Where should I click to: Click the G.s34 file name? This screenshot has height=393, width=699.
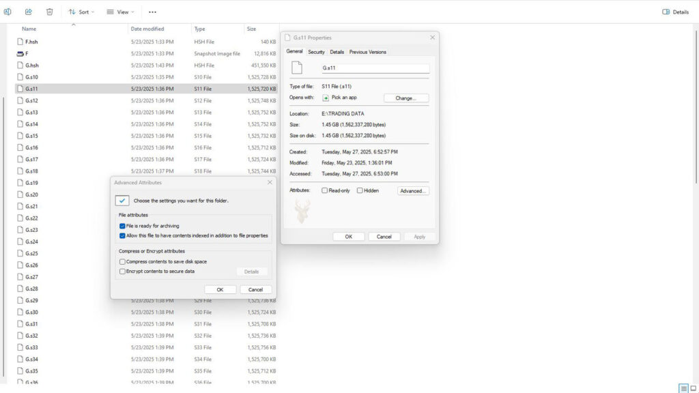(x=31, y=359)
